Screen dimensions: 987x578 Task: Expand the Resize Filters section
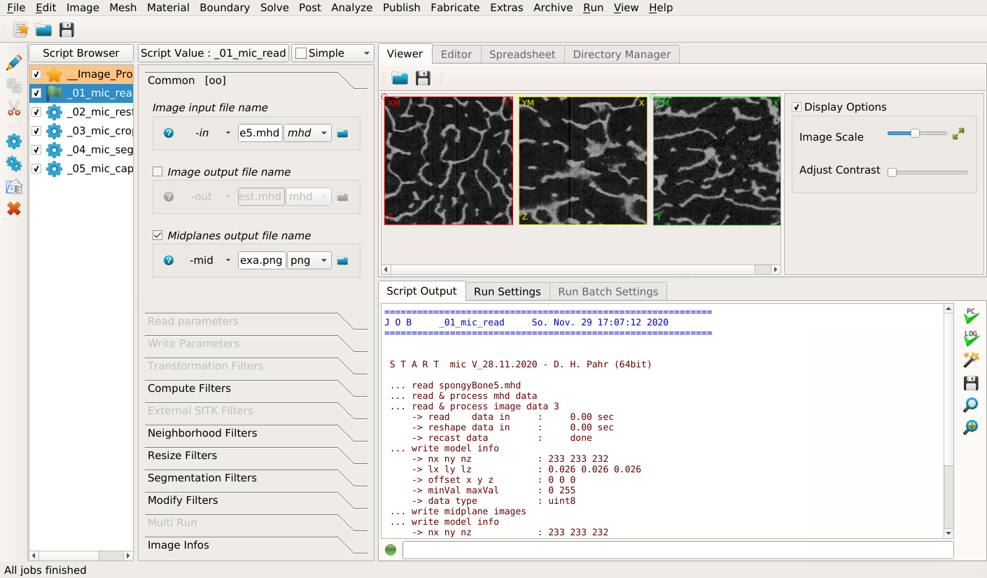pos(255,456)
